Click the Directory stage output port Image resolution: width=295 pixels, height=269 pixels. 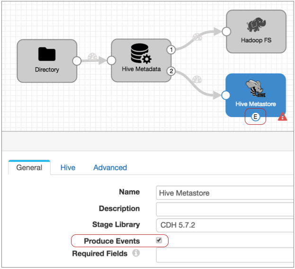(77, 61)
